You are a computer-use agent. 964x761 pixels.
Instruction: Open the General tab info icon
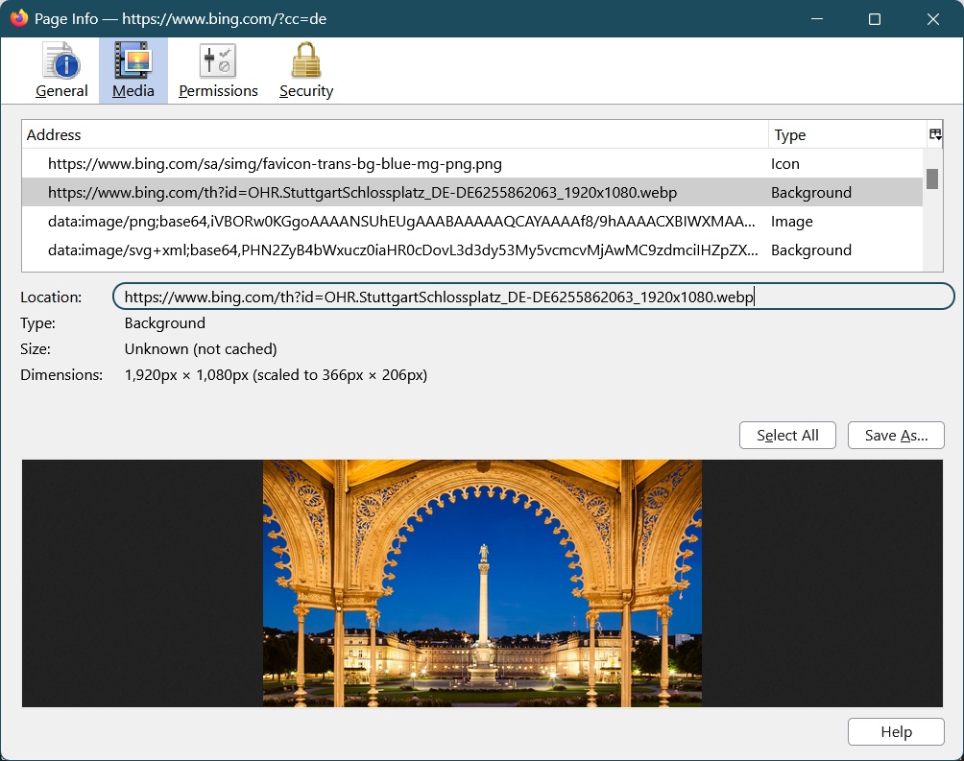[61, 62]
